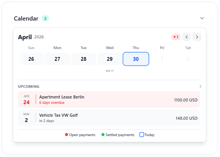Click the green Settled payments legend dot
The width and height of the screenshot is (220, 157).
click(103, 135)
